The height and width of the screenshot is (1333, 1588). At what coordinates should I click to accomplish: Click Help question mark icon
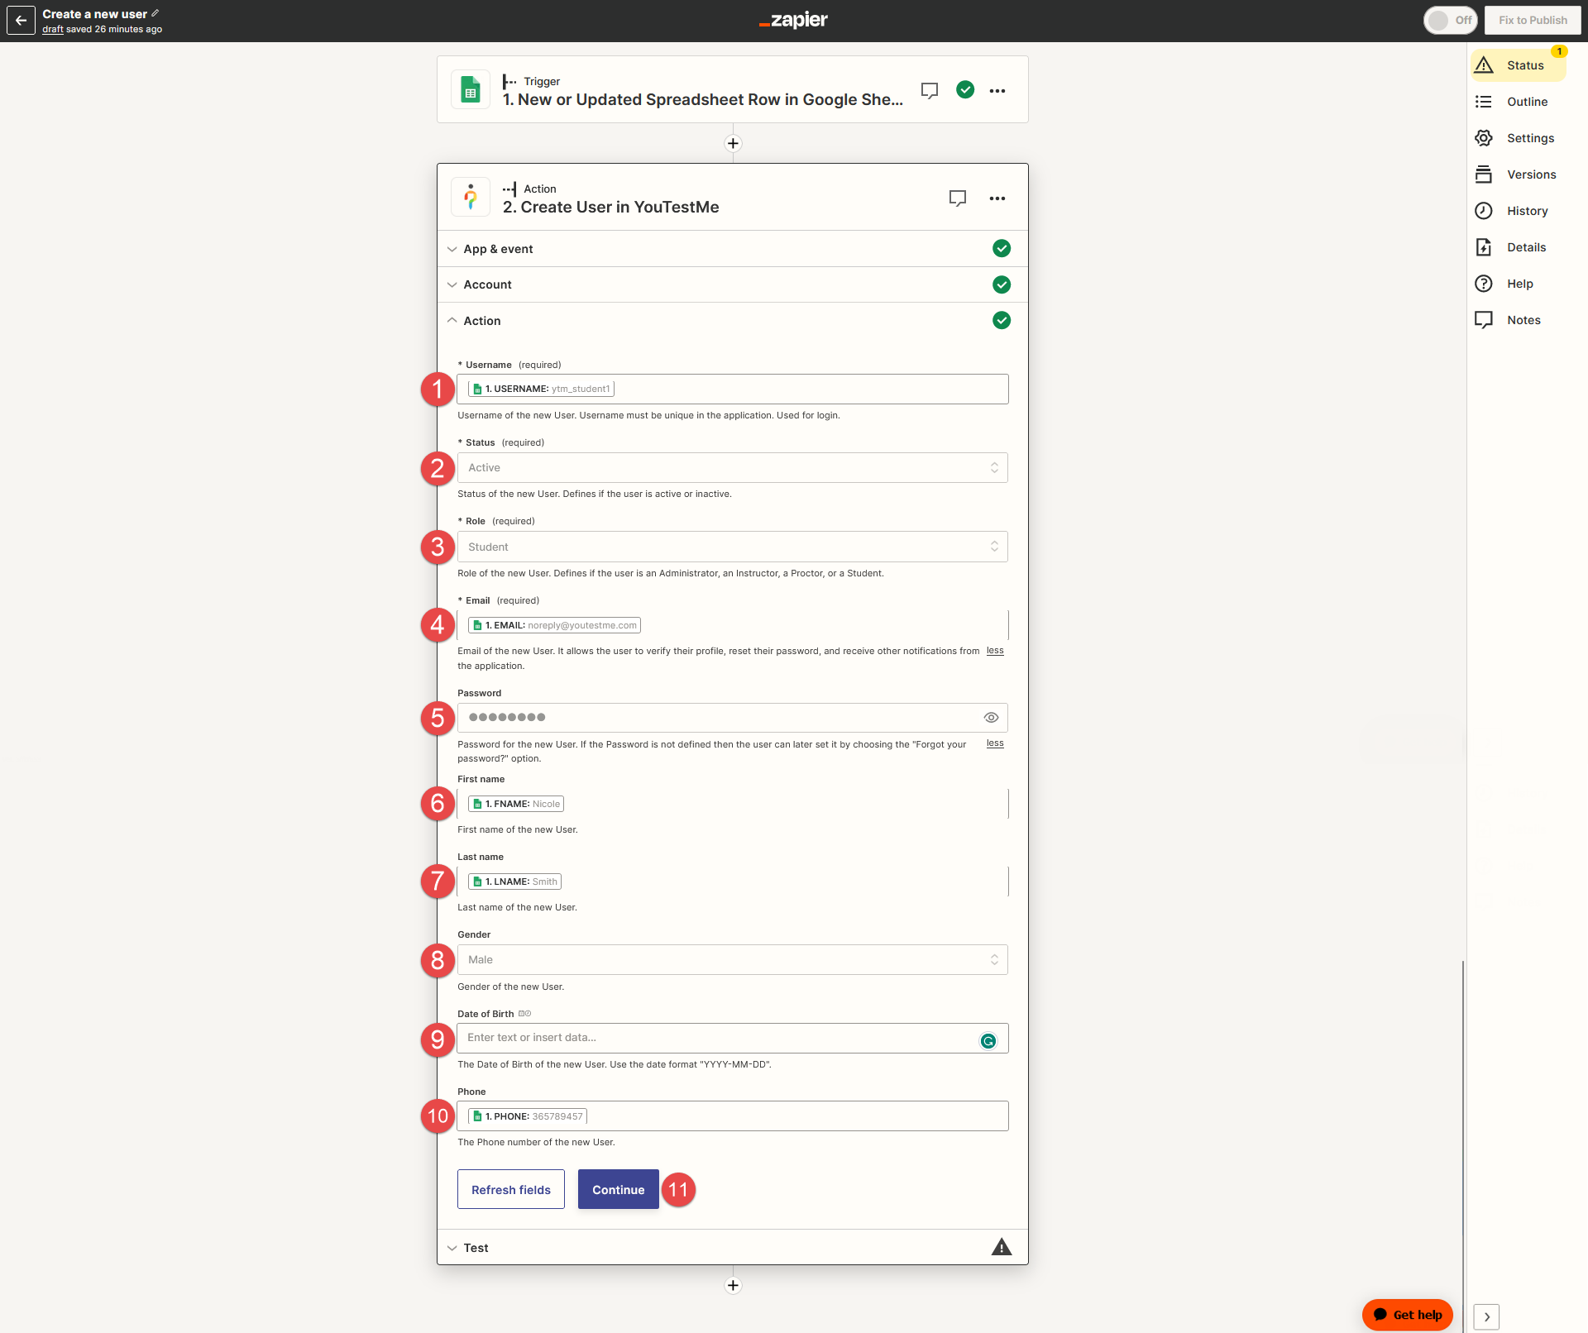tap(1484, 284)
